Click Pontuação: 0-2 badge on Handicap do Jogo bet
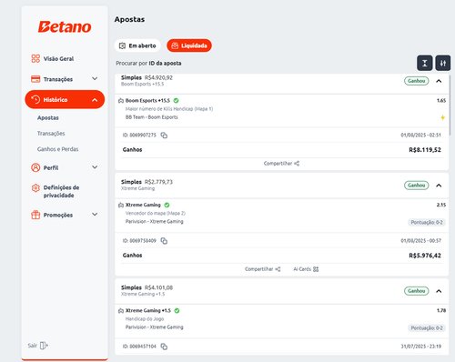 [427, 328]
